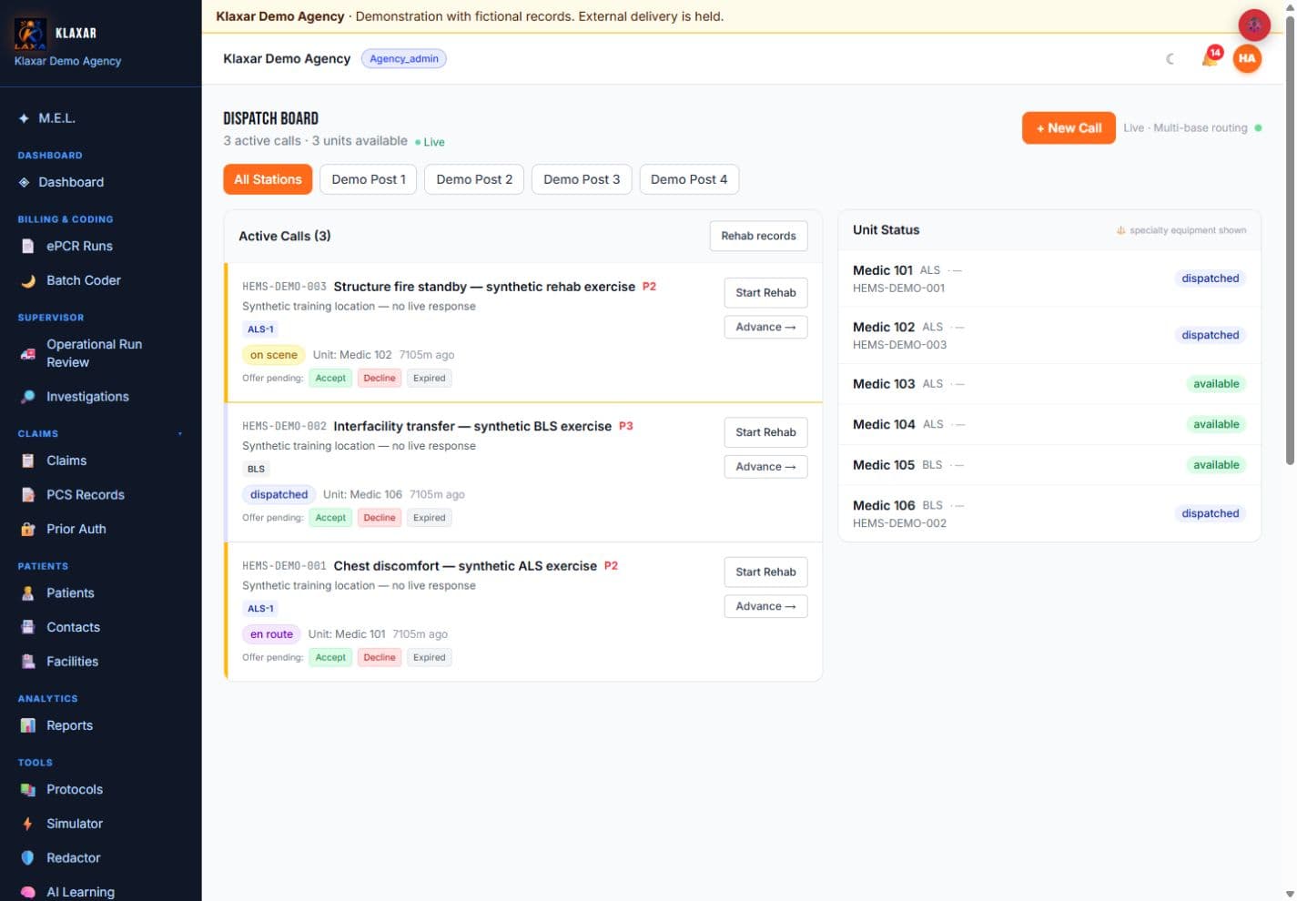Switch to Demo Post 3 station

click(582, 179)
